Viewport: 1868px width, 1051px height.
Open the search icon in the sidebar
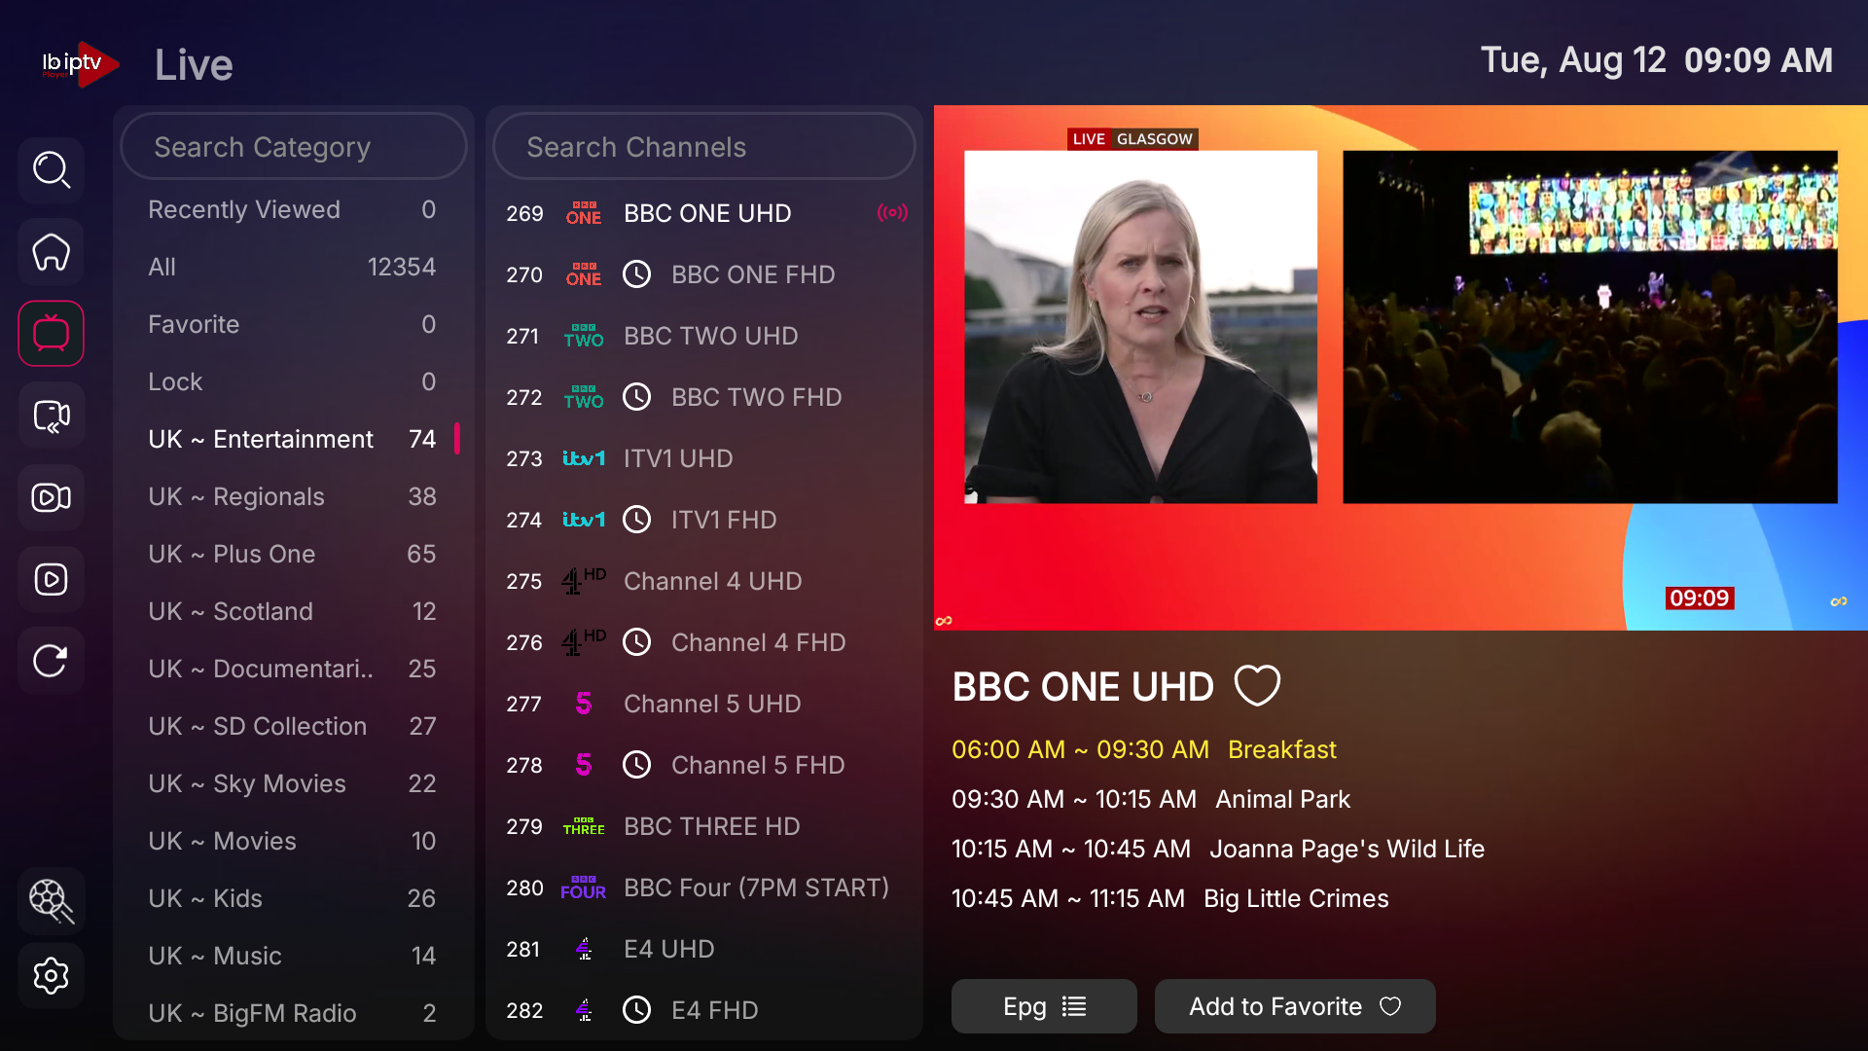(51, 170)
